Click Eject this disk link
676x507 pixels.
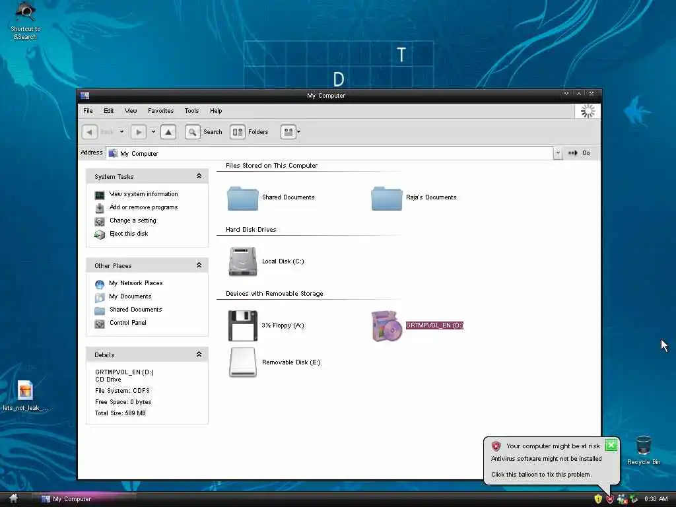coord(129,234)
